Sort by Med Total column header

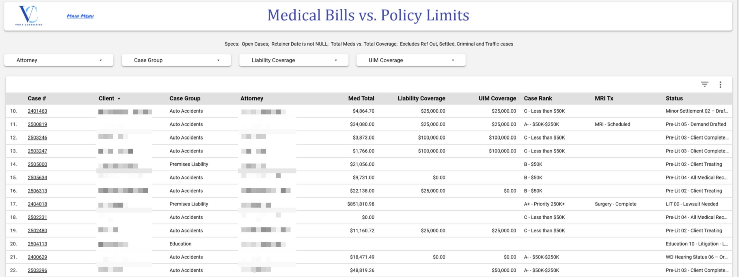pos(361,99)
